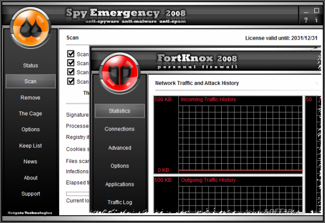325x223 pixels.
Task: Open Status in Spy Emergency sidebar
Action: click(30, 66)
